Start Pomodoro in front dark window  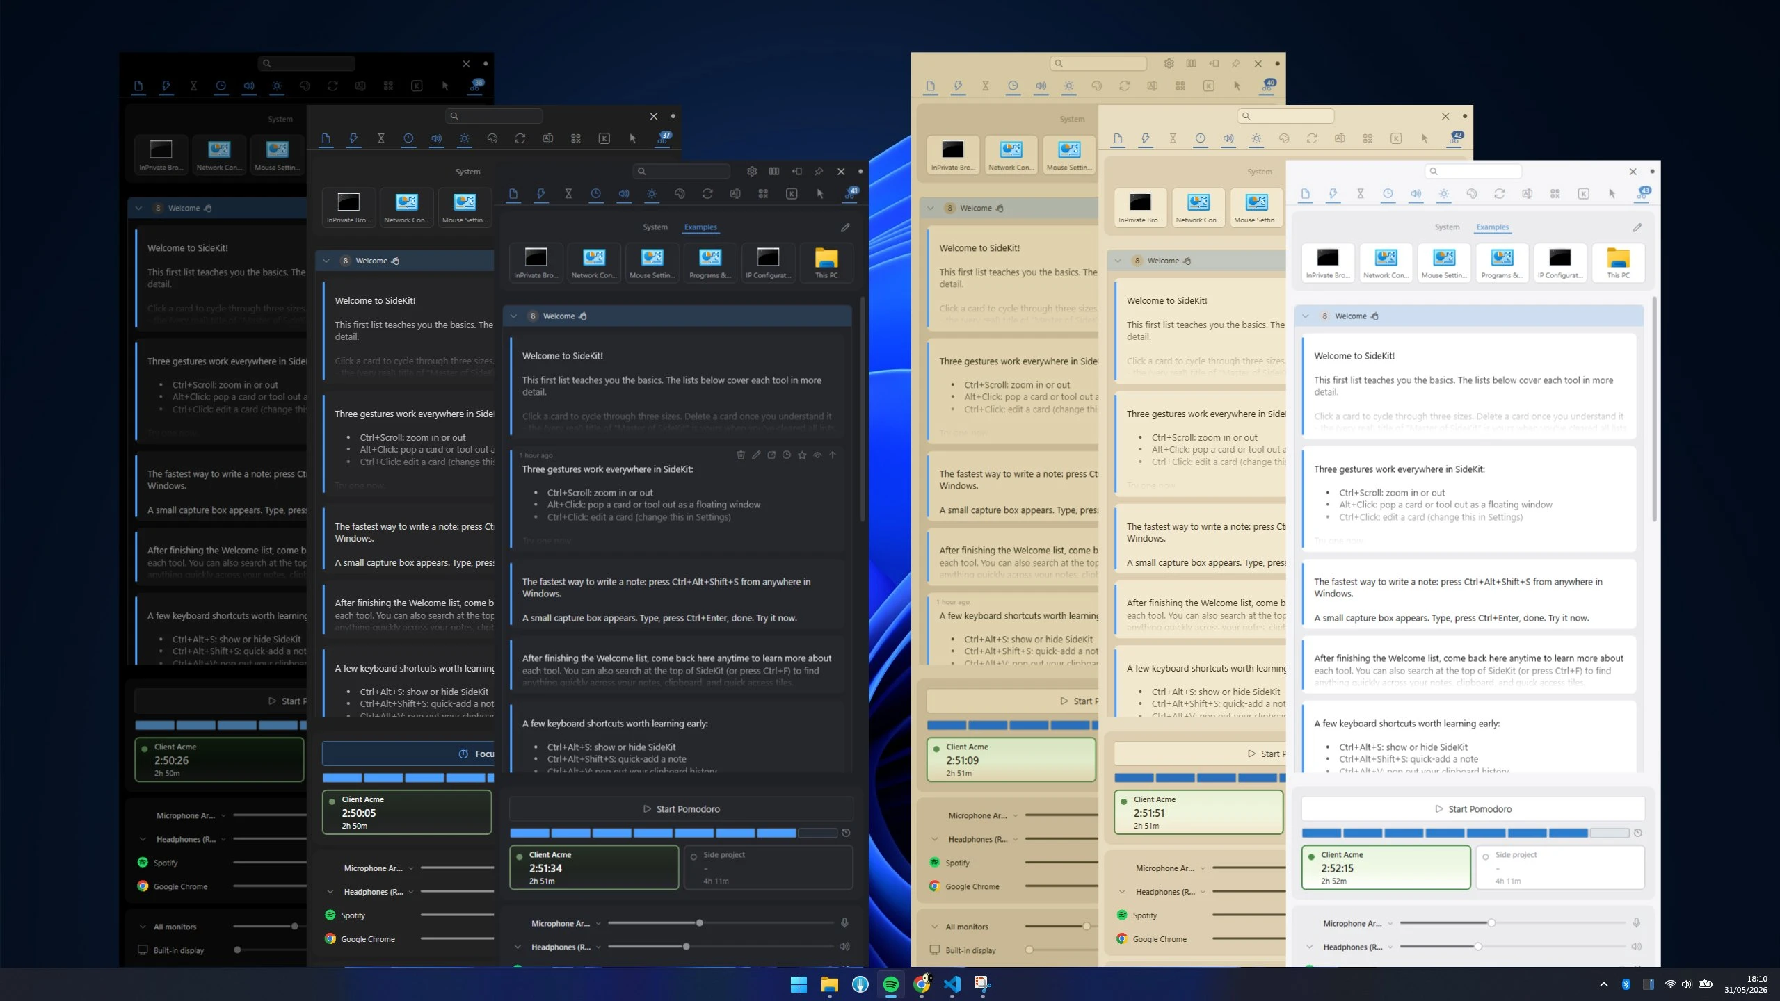click(681, 809)
